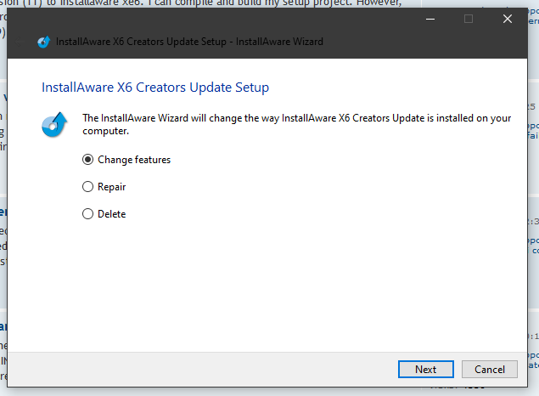The height and width of the screenshot is (396, 539).
Task: Choose the Repair radio option
Action: (x=104, y=187)
